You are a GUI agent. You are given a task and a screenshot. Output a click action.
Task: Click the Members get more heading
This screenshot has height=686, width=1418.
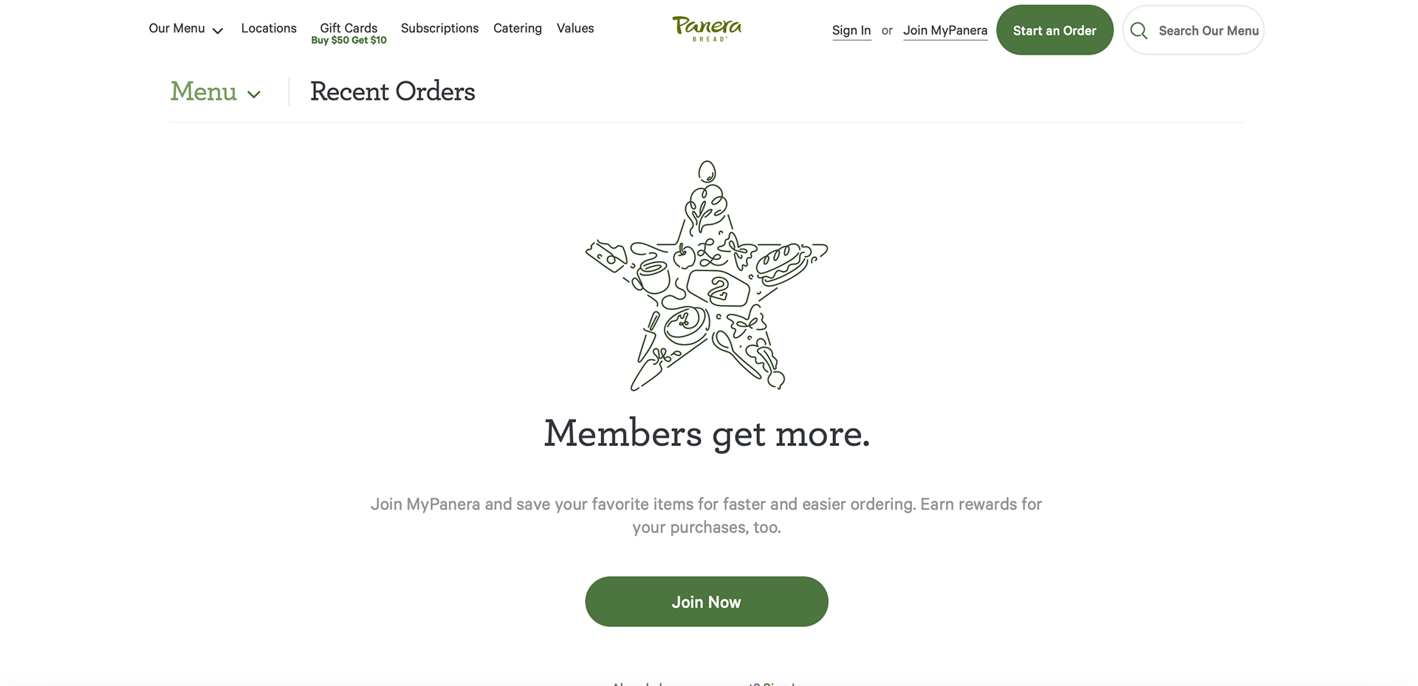pyautogui.click(x=707, y=433)
